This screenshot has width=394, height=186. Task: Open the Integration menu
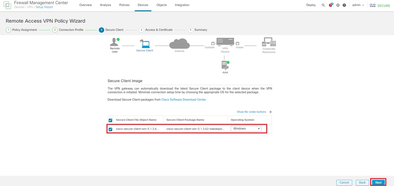(182, 5)
